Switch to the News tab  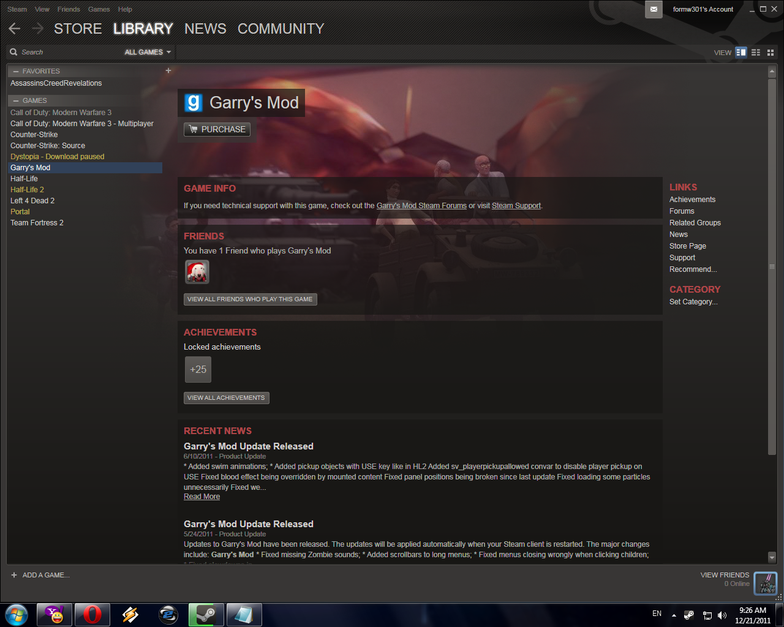click(x=205, y=29)
